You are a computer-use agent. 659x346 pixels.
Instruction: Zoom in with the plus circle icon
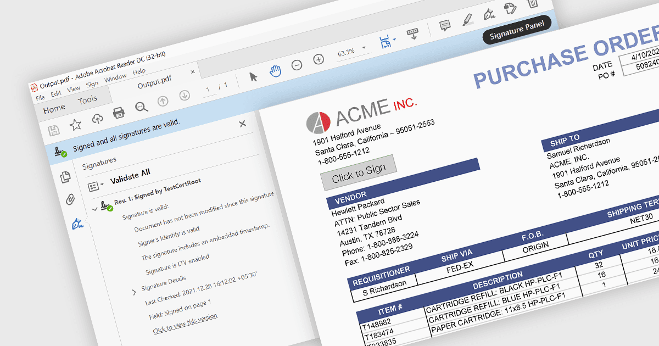pyautogui.click(x=319, y=59)
